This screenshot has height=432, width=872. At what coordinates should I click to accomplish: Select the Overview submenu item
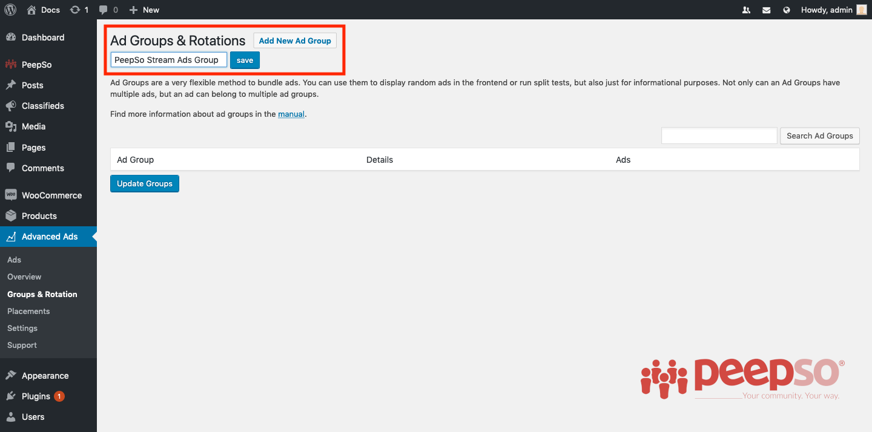pos(24,277)
